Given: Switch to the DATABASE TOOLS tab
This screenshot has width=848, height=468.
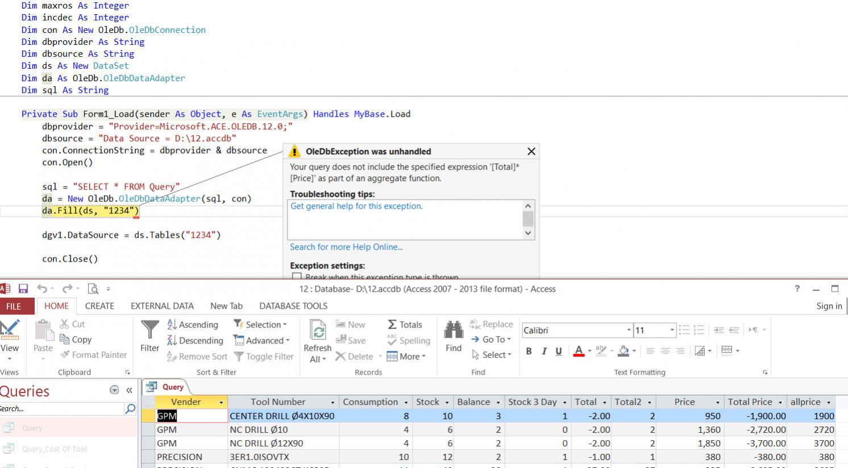Looking at the screenshot, I should tap(293, 306).
